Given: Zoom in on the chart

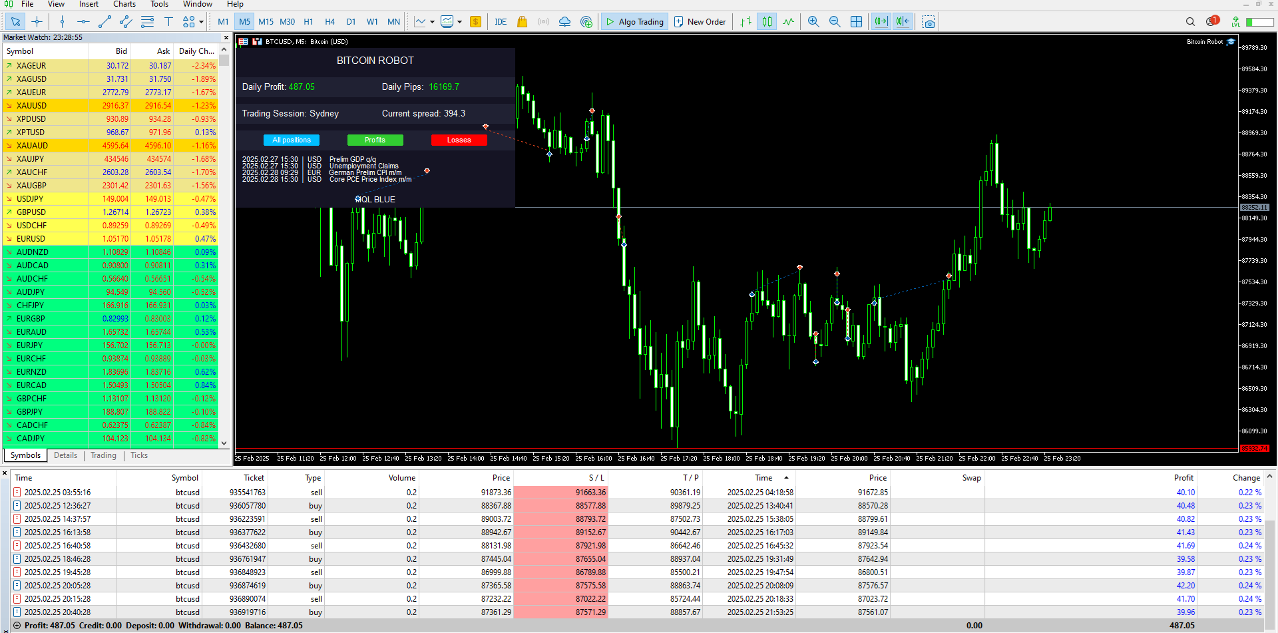Looking at the screenshot, I should point(813,22).
